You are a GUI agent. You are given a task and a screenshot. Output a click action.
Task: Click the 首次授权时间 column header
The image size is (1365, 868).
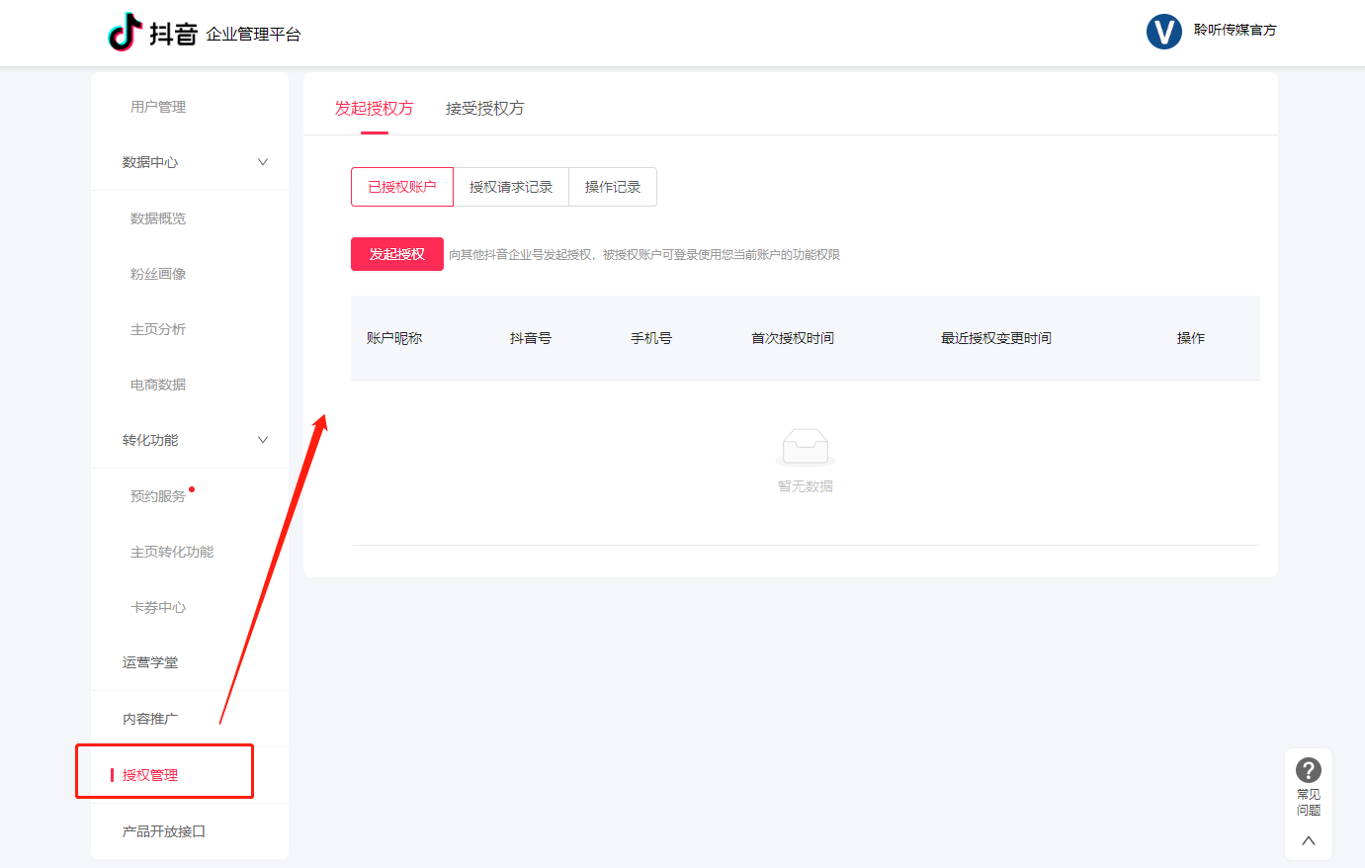(x=793, y=338)
